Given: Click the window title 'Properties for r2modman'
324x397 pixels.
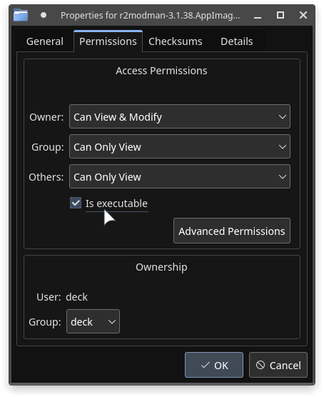Looking at the screenshot, I should pyautogui.click(x=151, y=16).
